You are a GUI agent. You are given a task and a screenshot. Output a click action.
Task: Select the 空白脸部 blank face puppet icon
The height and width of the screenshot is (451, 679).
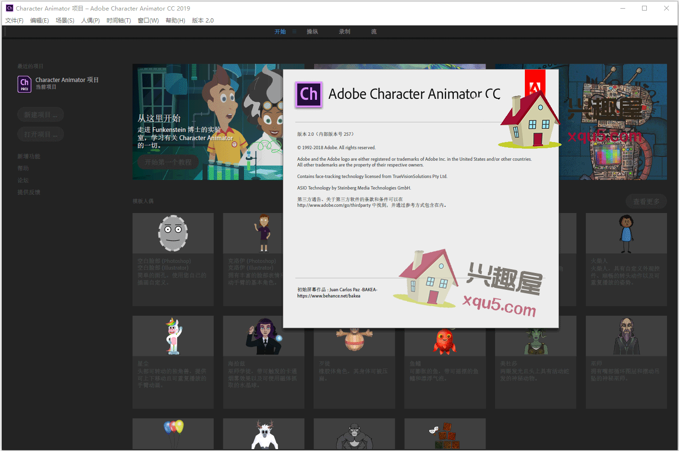(173, 233)
